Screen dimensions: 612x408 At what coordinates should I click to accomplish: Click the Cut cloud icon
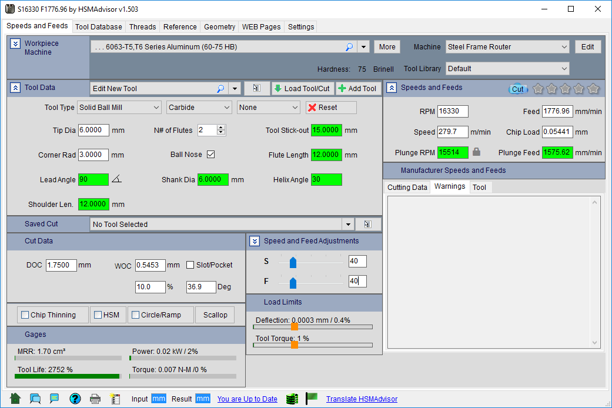[517, 89]
